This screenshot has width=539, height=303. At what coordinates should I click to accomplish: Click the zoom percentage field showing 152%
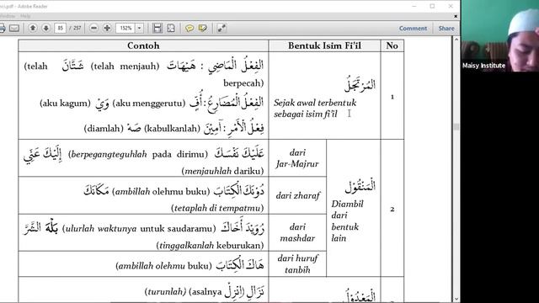(125, 28)
